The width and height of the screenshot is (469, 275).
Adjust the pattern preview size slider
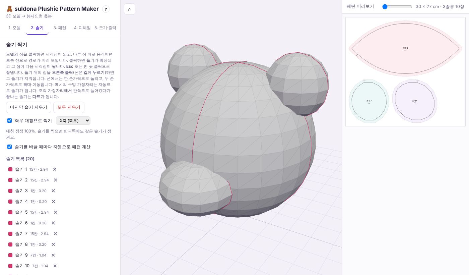397,7
